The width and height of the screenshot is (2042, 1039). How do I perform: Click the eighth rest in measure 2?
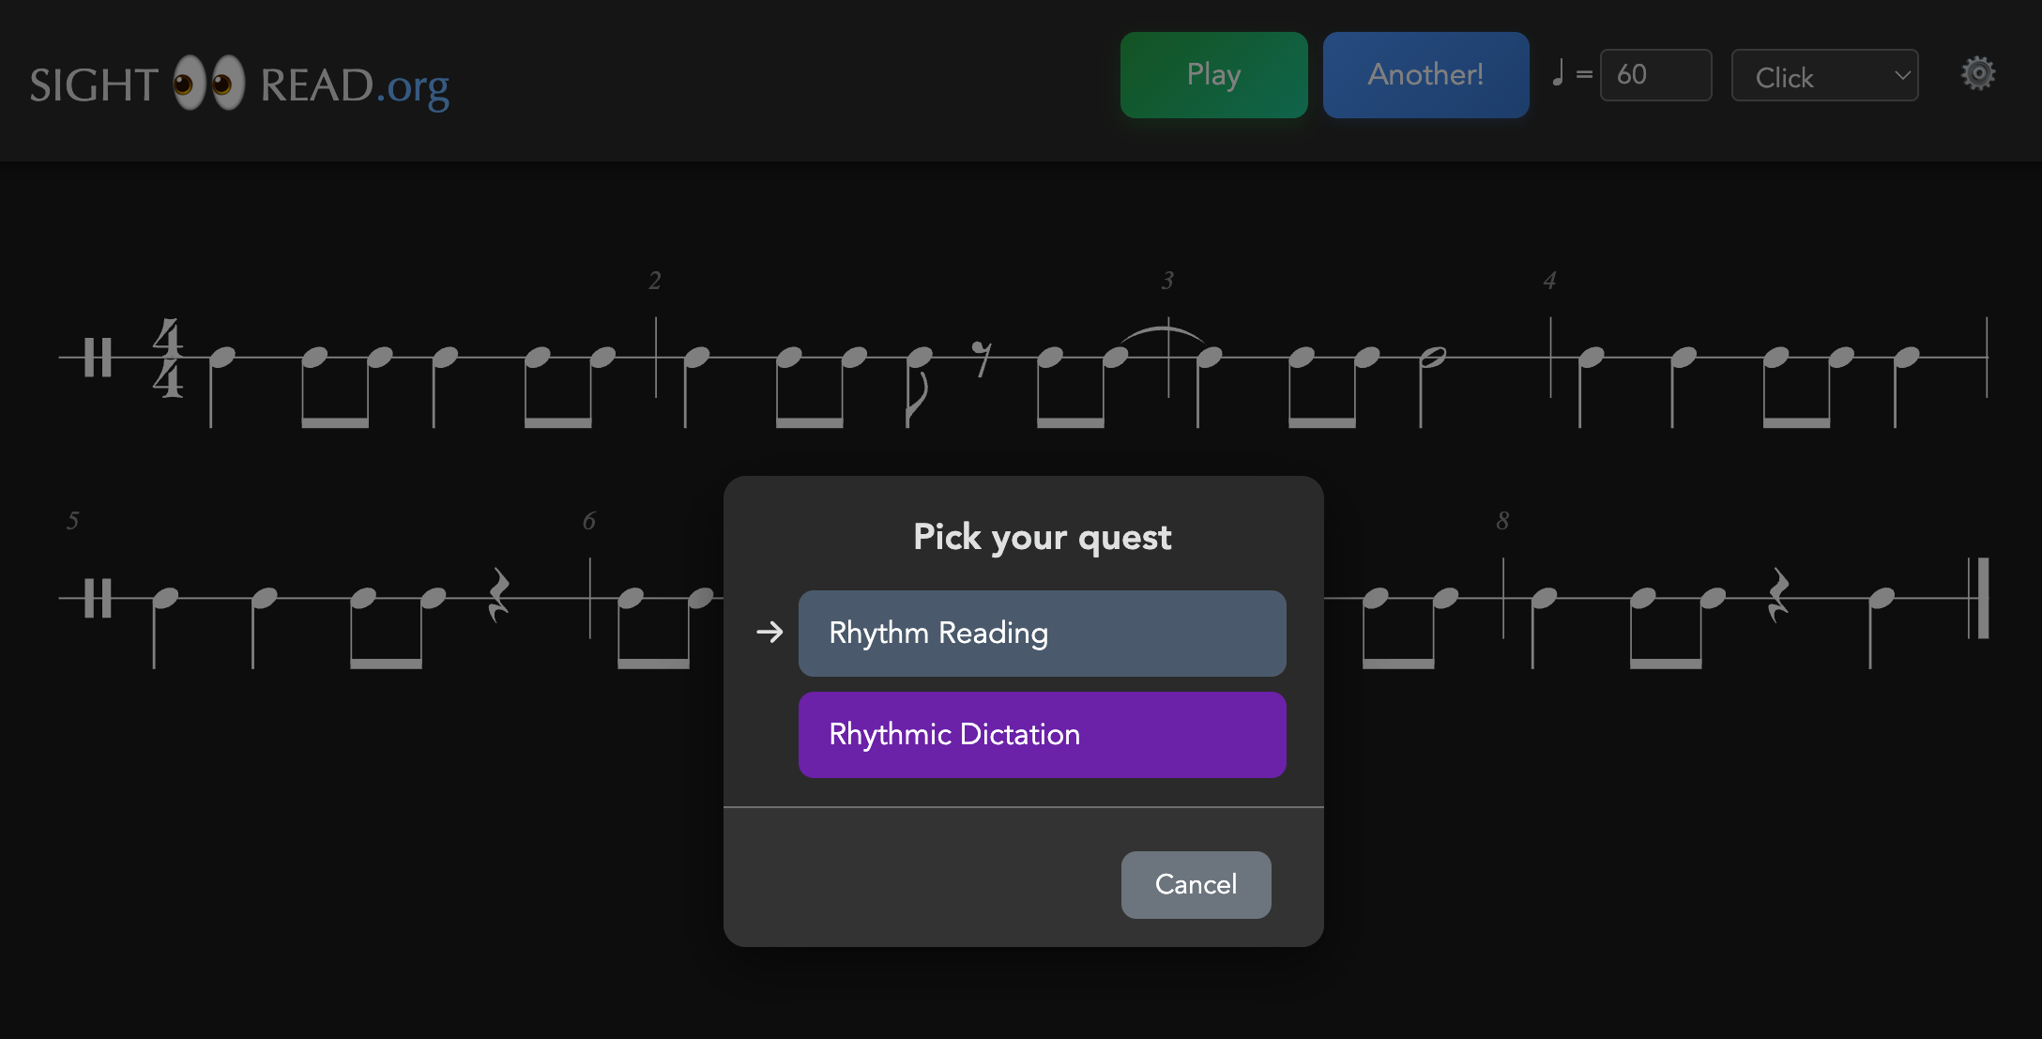982,359
